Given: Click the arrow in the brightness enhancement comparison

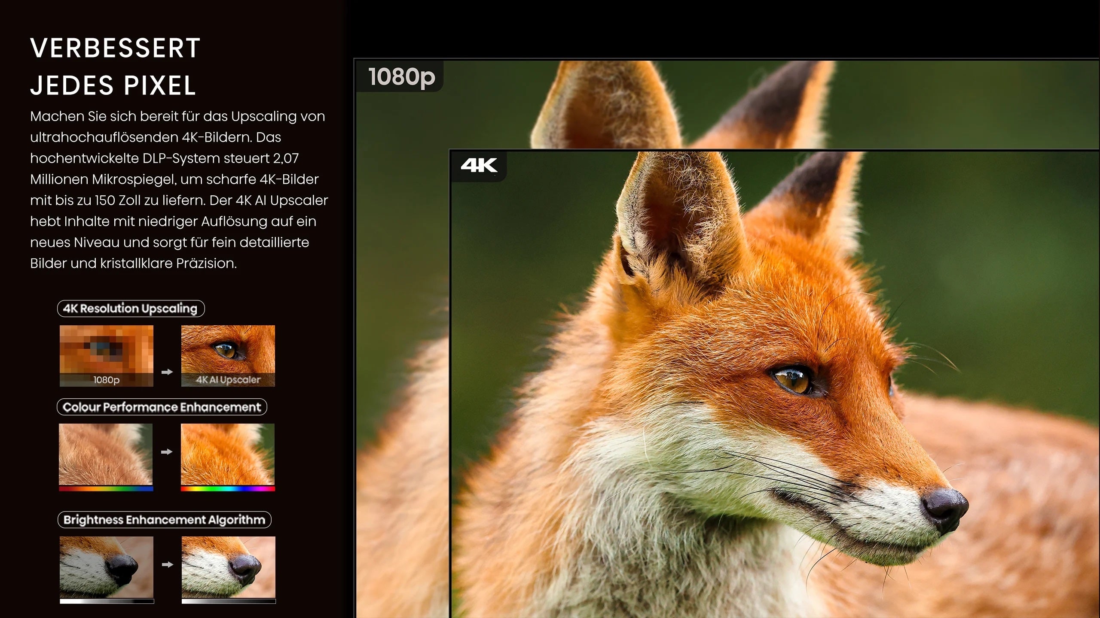Looking at the screenshot, I should point(168,565).
